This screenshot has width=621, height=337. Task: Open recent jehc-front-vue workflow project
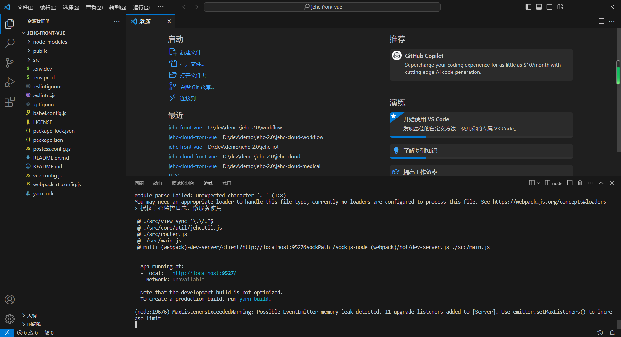[185, 128]
